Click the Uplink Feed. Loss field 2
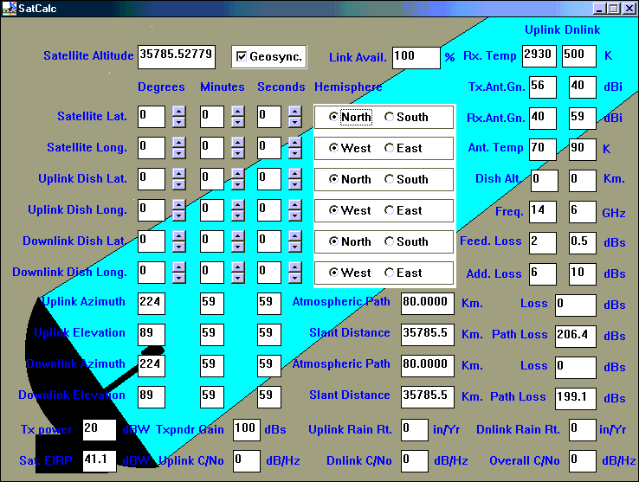 click(x=543, y=243)
